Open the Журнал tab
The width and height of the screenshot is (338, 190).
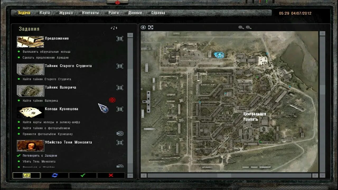66,13
